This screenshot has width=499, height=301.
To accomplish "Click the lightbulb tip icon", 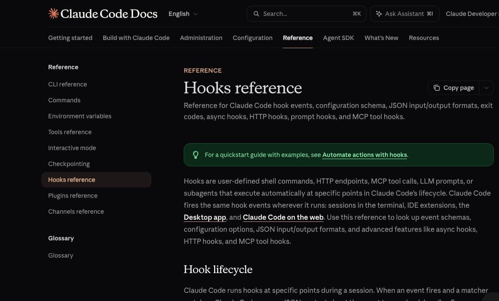I will [196, 155].
